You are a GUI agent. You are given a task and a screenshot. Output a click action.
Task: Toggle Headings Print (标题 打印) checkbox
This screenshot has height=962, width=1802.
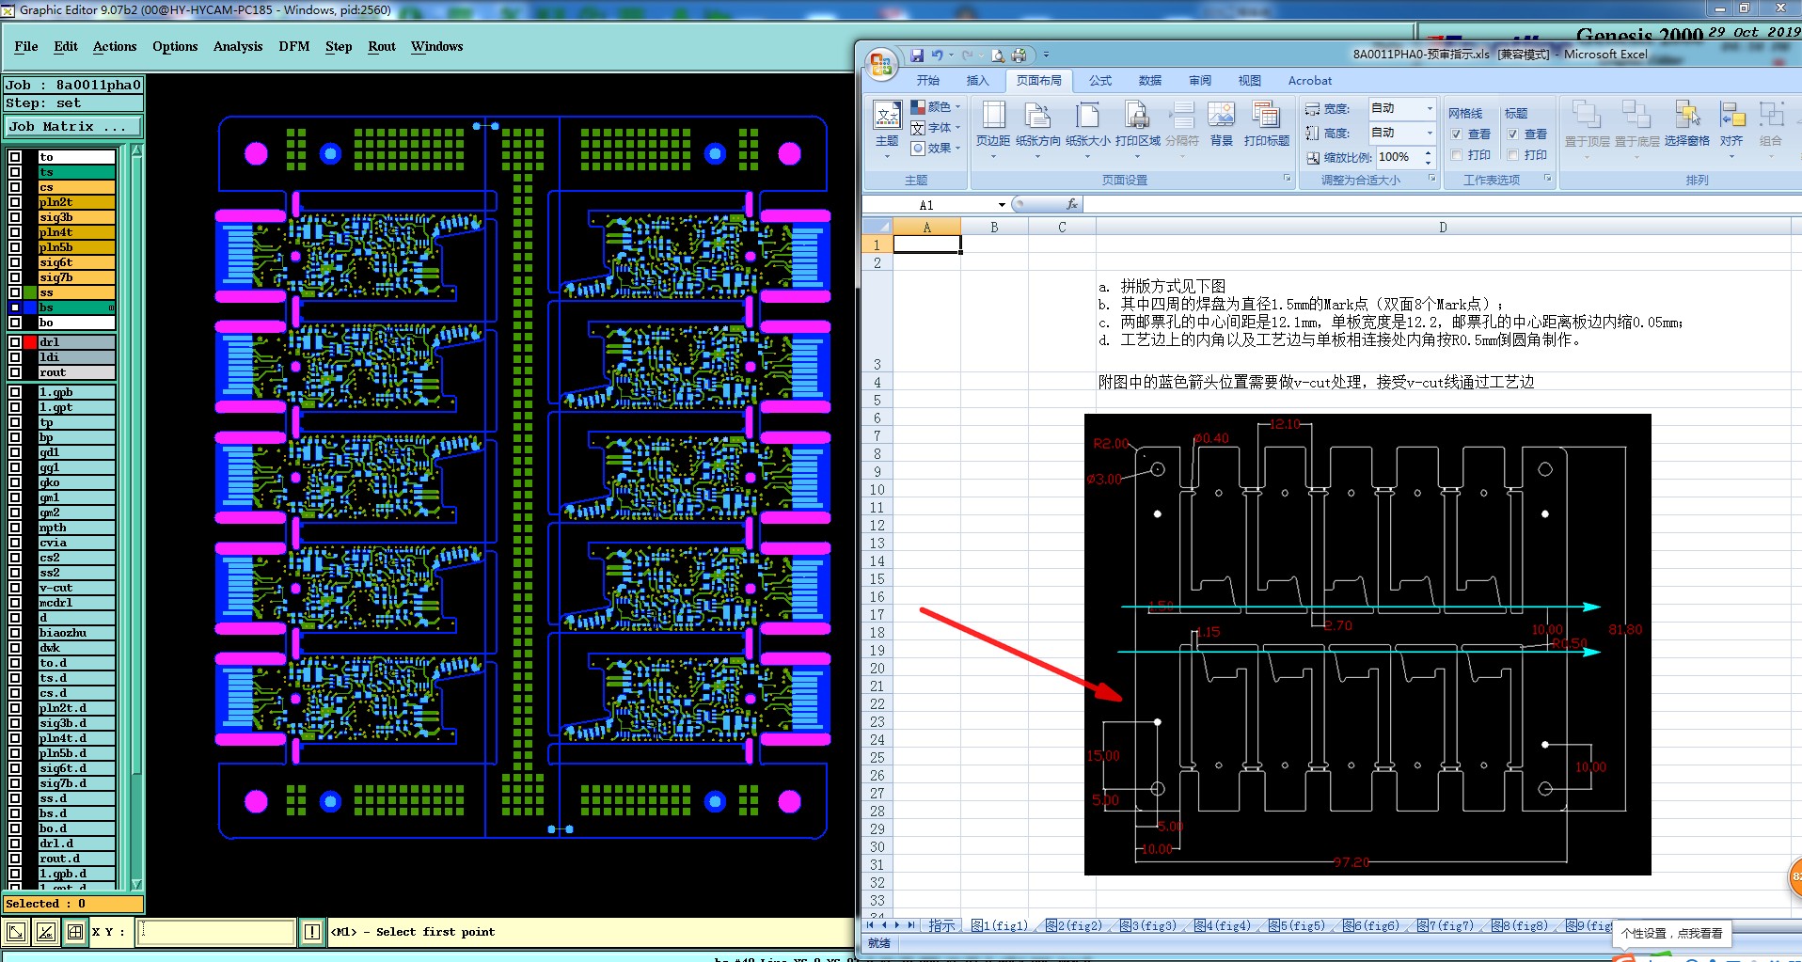[1513, 155]
